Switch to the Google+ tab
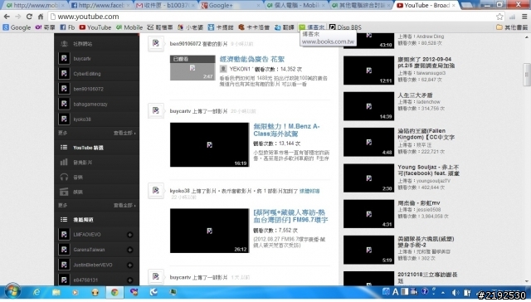This screenshot has height=302, width=531. (231, 6)
